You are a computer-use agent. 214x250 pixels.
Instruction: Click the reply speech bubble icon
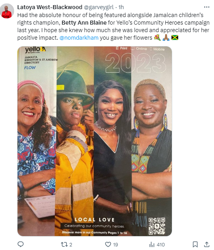tap(20, 244)
